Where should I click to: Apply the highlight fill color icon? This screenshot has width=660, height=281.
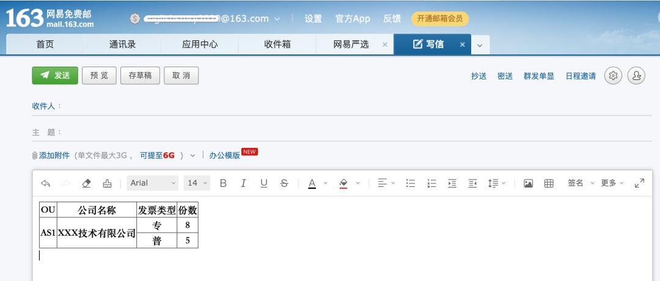[x=343, y=183]
